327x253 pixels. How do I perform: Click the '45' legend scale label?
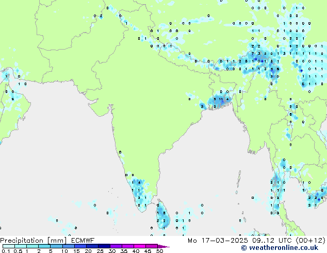point(148,251)
